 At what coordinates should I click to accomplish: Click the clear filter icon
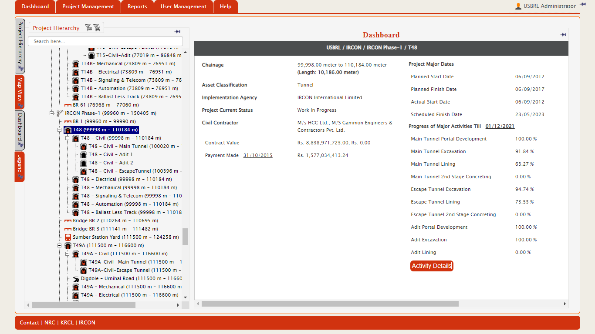(x=97, y=28)
